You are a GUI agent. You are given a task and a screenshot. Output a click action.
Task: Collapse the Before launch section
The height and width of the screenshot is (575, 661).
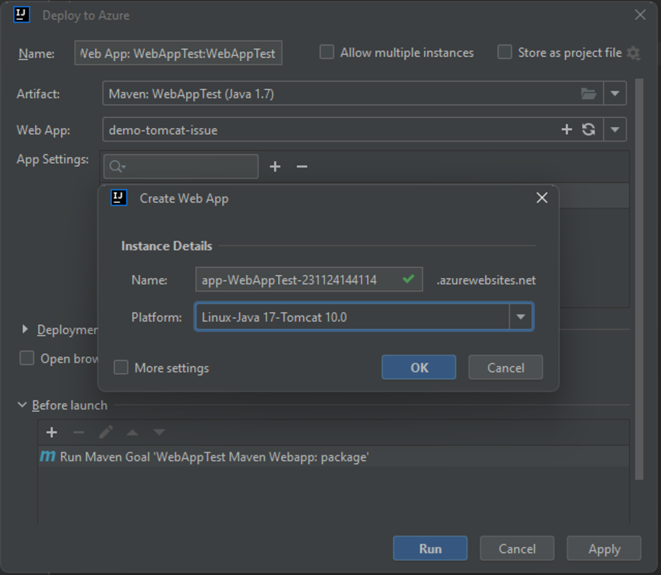pyautogui.click(x=22, y=405)
